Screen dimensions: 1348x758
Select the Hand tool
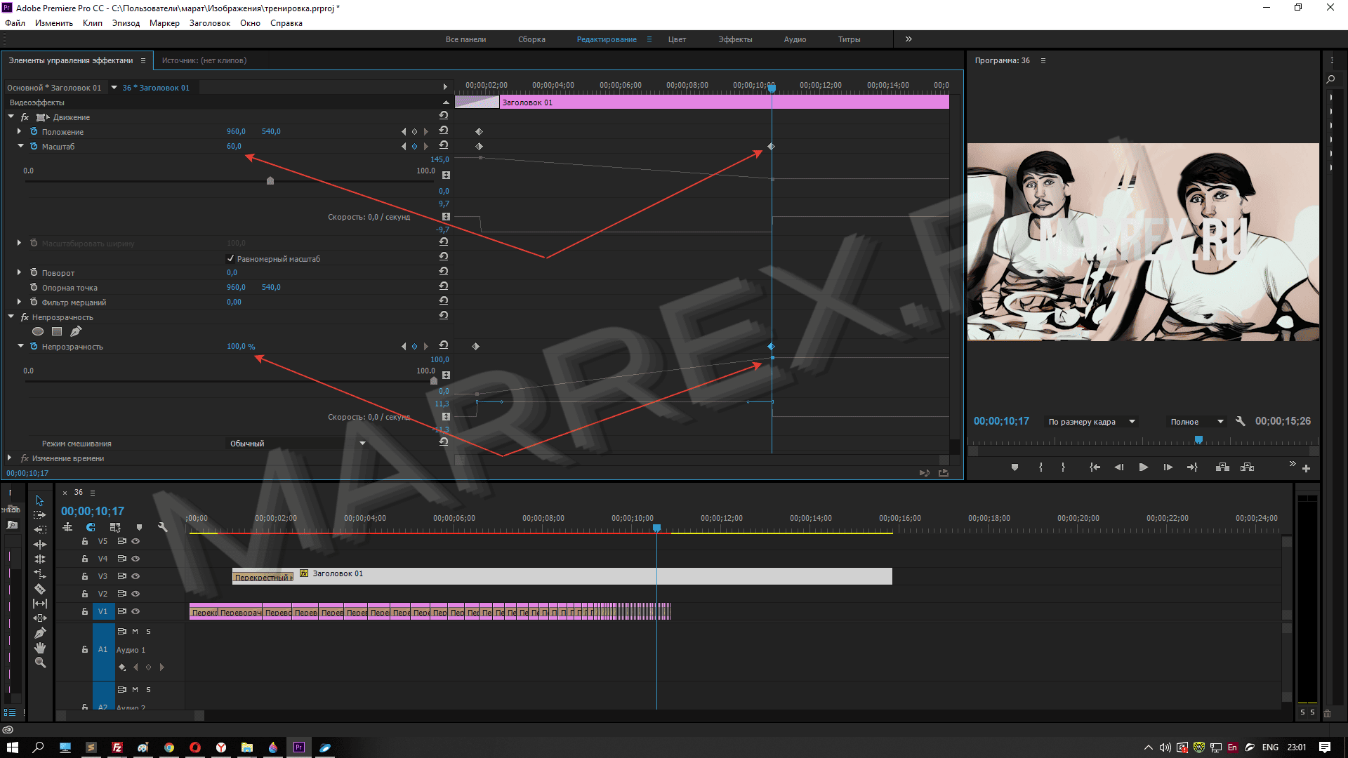(40, 648)
